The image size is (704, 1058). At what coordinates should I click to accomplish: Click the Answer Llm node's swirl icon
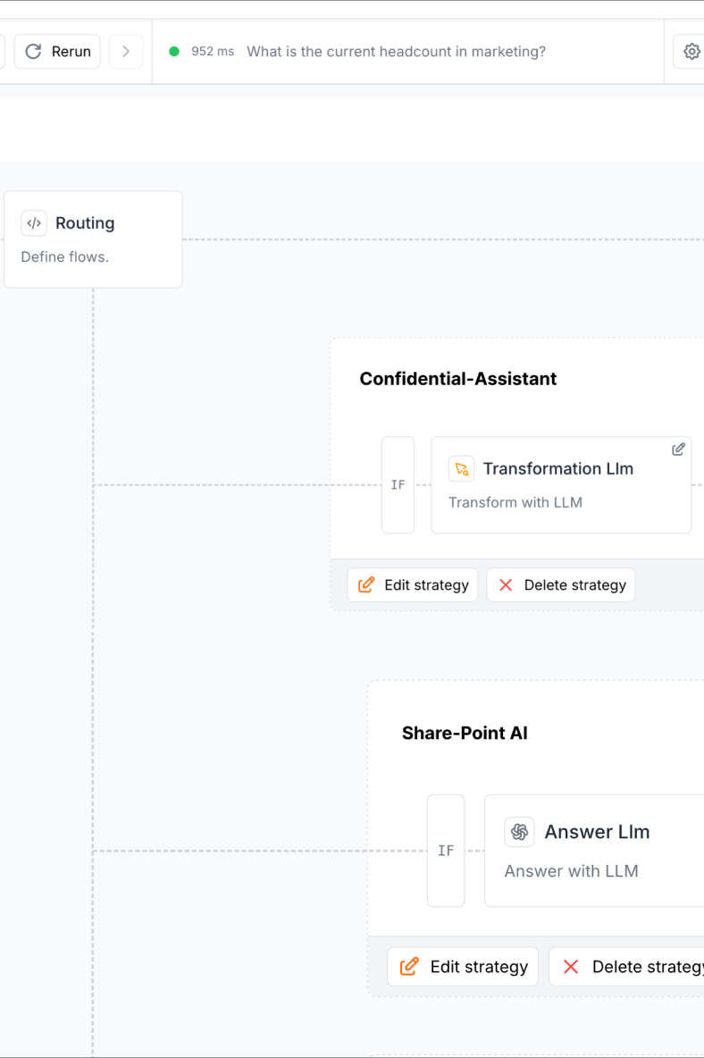tap(519, 832)
